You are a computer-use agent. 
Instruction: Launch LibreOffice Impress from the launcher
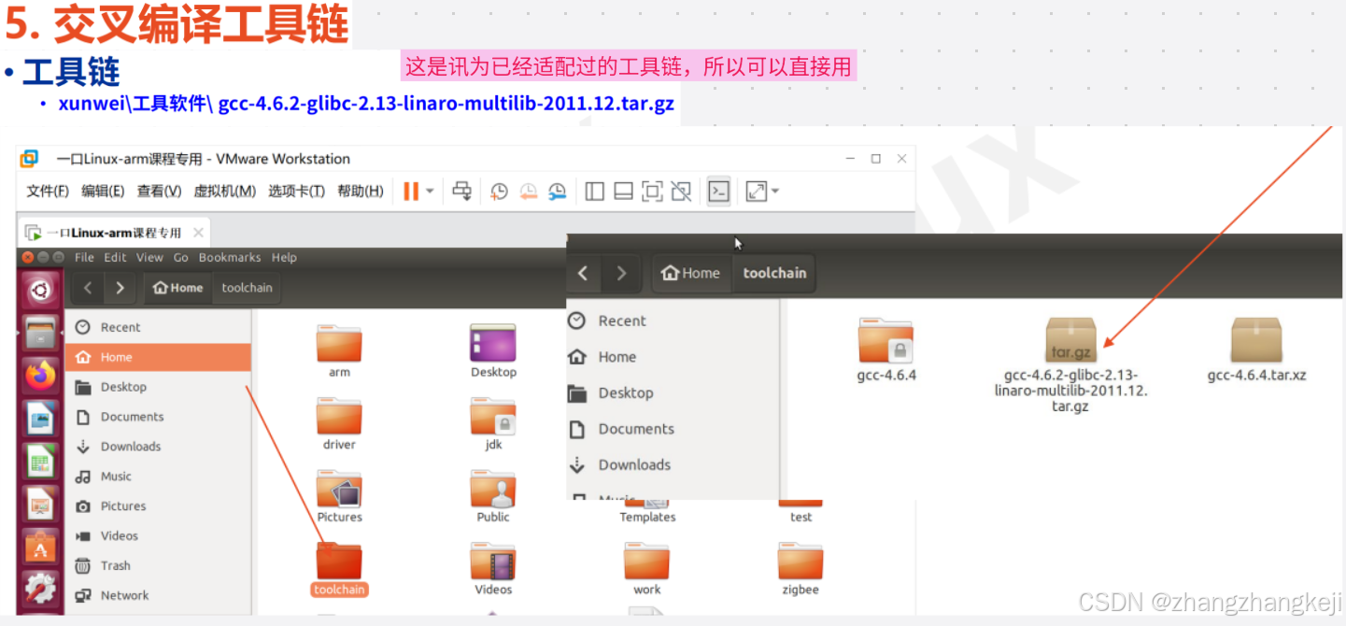pos(40,504)
